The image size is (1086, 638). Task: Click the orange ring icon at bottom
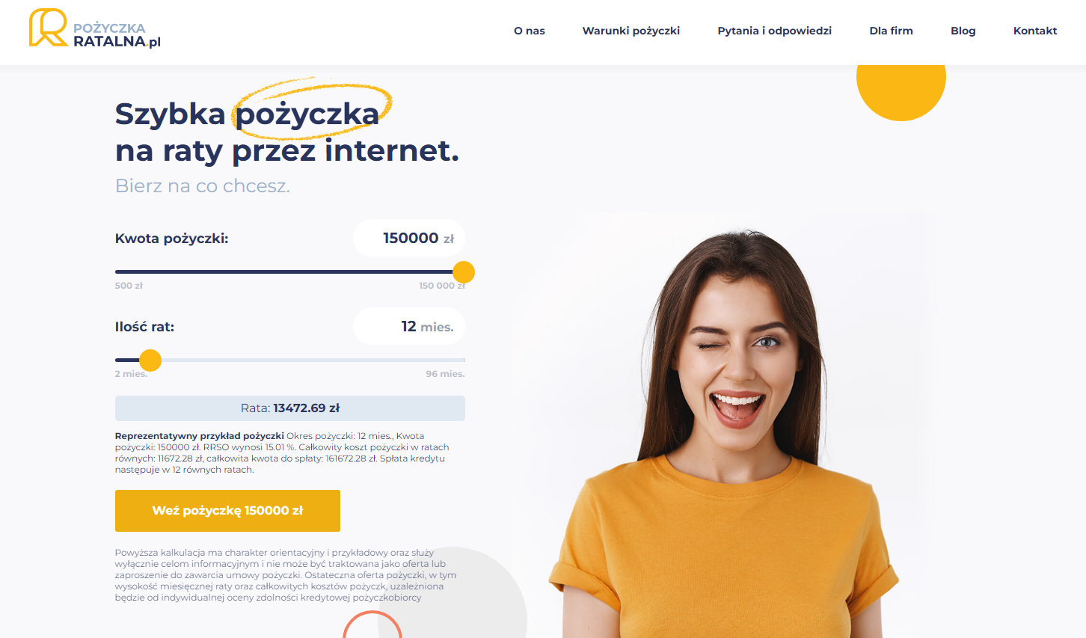point(372,625)
